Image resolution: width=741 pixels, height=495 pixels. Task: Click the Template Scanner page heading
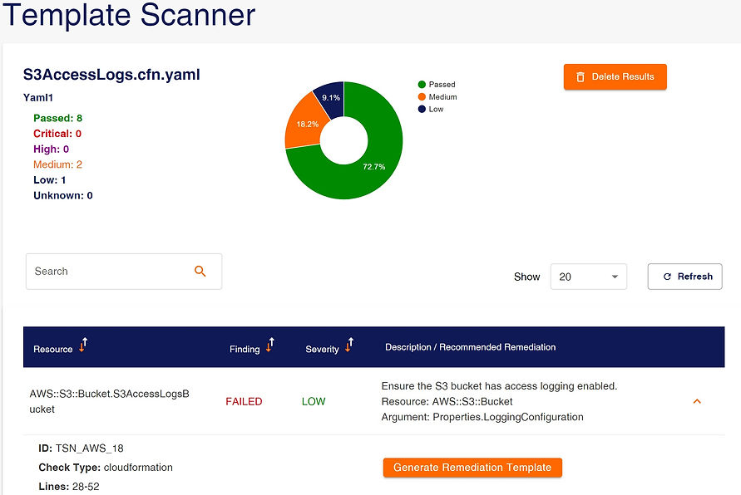click(x=129, y=15)
